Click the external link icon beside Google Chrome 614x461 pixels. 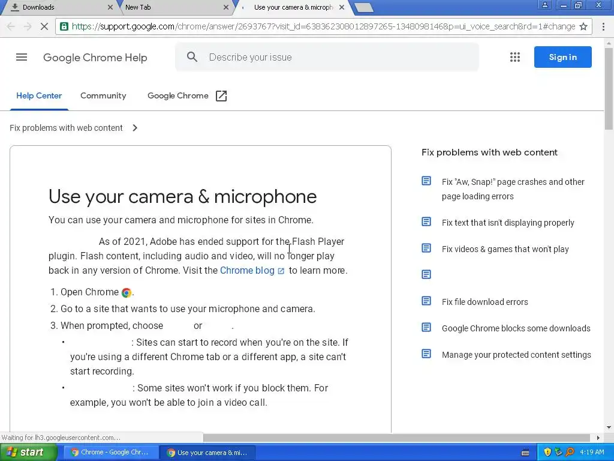point(221,95)
